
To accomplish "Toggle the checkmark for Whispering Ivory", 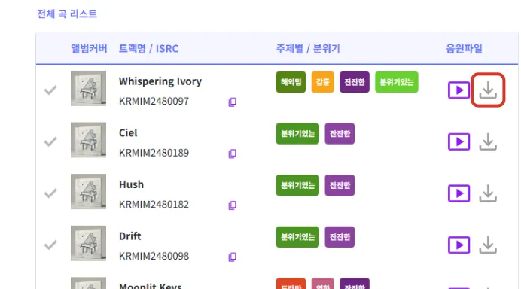I will (x=50, y=90).
